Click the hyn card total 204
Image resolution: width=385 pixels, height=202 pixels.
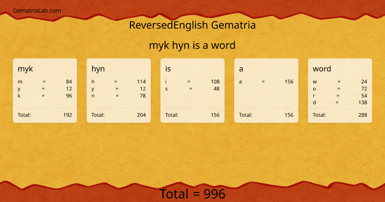141,115
